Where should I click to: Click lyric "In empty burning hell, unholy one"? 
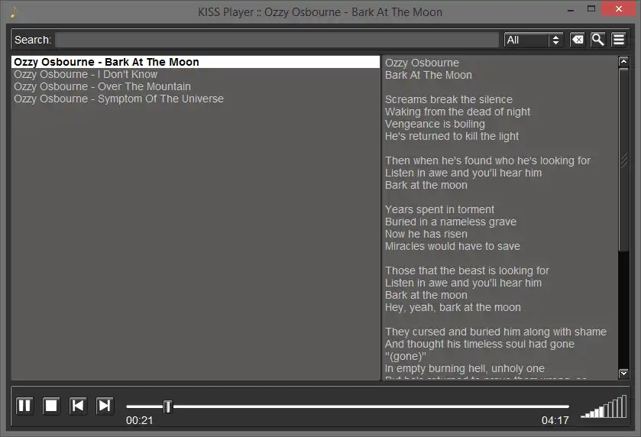pos(465,369)
